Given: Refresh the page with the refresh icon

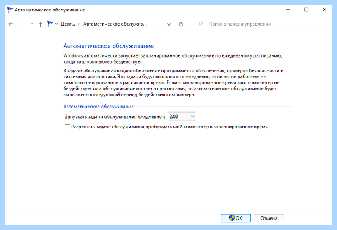Looking at the screenshot, I should click(181, 24).
